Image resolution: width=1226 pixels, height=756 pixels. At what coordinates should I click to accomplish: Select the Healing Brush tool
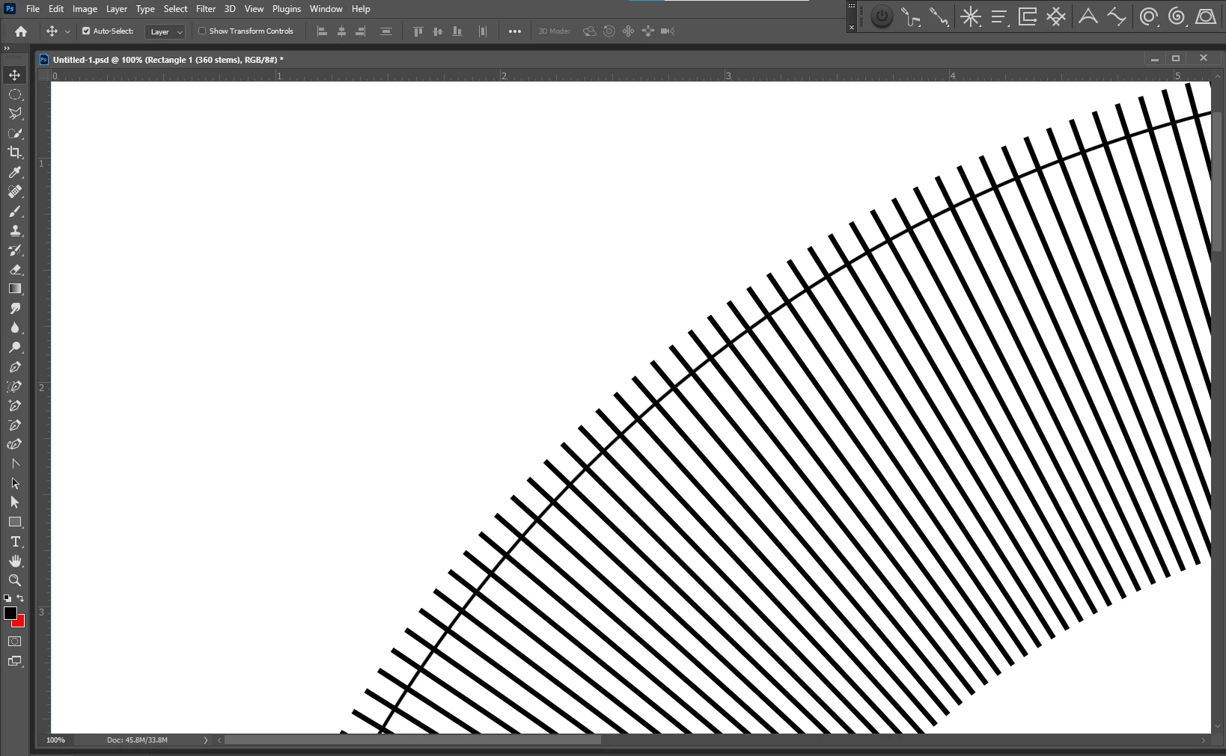click(15, 191)
